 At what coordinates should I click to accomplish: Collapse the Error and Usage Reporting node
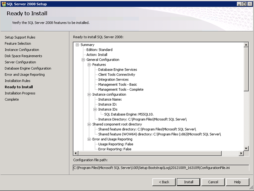pos(89,139)
